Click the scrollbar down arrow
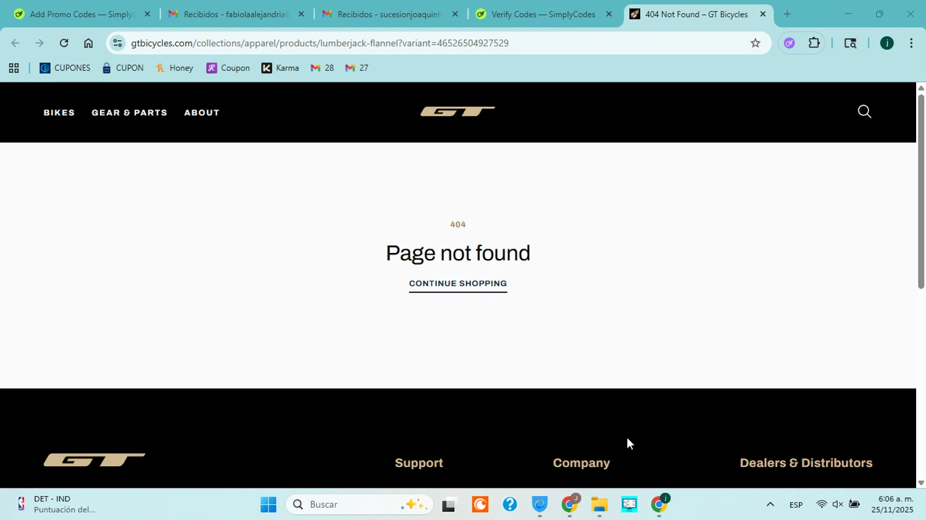 pyautogui.click(x=921, y=483)
